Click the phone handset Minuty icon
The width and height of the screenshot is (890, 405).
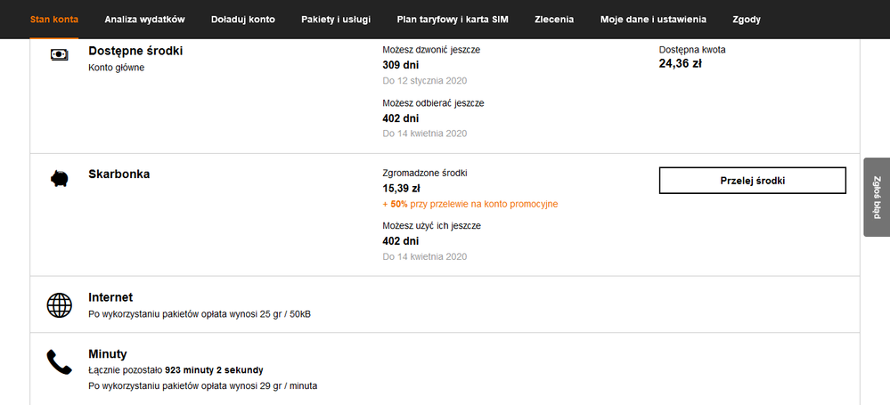click(x=59, y=361)
